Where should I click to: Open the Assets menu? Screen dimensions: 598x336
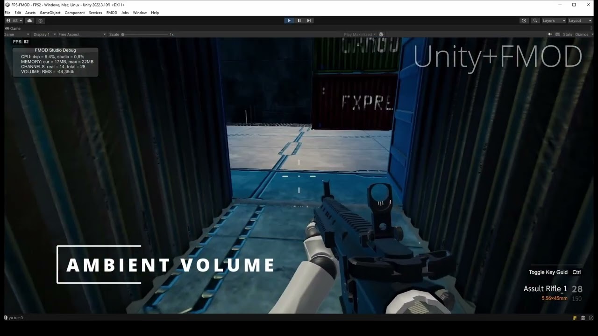pos(30,13)
